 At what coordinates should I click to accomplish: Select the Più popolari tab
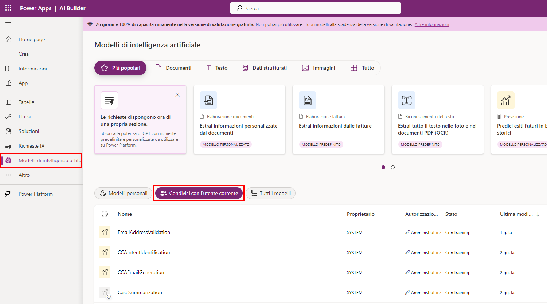click(x=120, y=68)
